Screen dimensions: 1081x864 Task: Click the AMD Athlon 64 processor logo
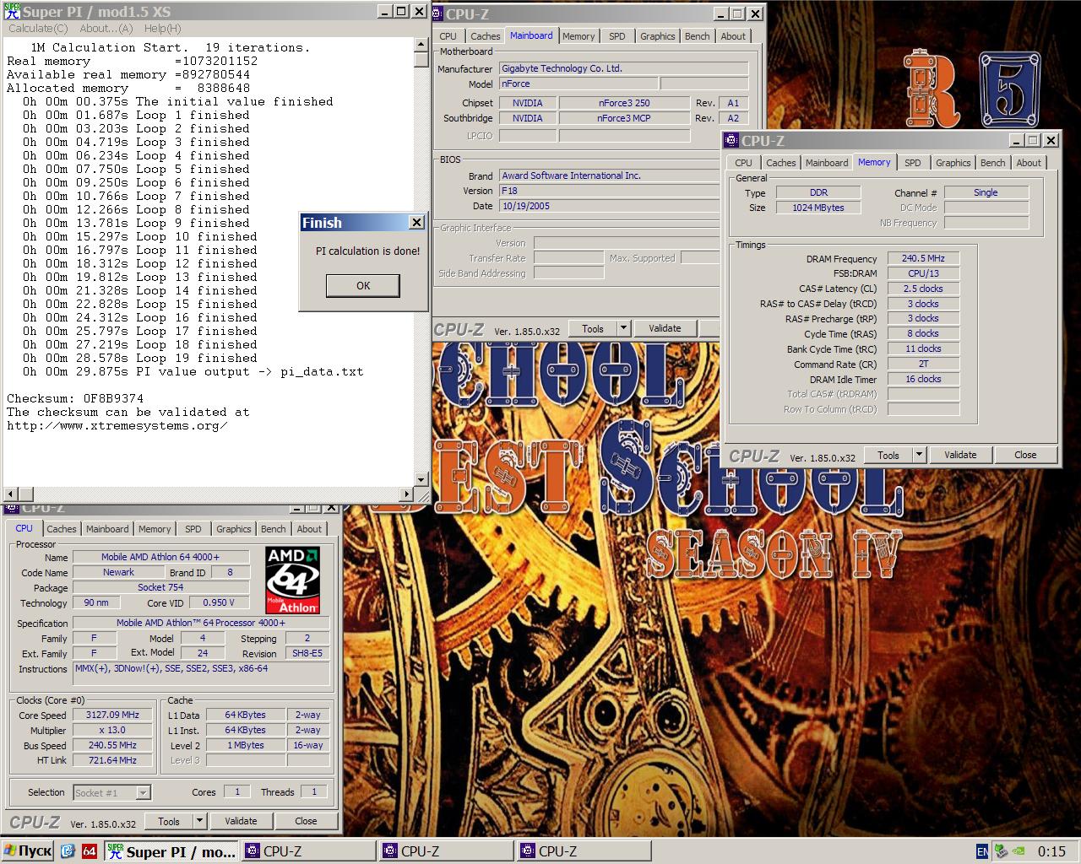[293, 580]
